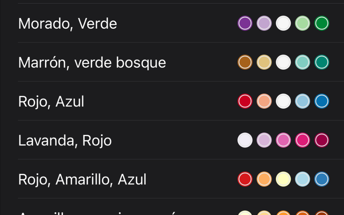
Task: Select the dark blue swatch ending Rojo, Azul row
Action: 321,101
